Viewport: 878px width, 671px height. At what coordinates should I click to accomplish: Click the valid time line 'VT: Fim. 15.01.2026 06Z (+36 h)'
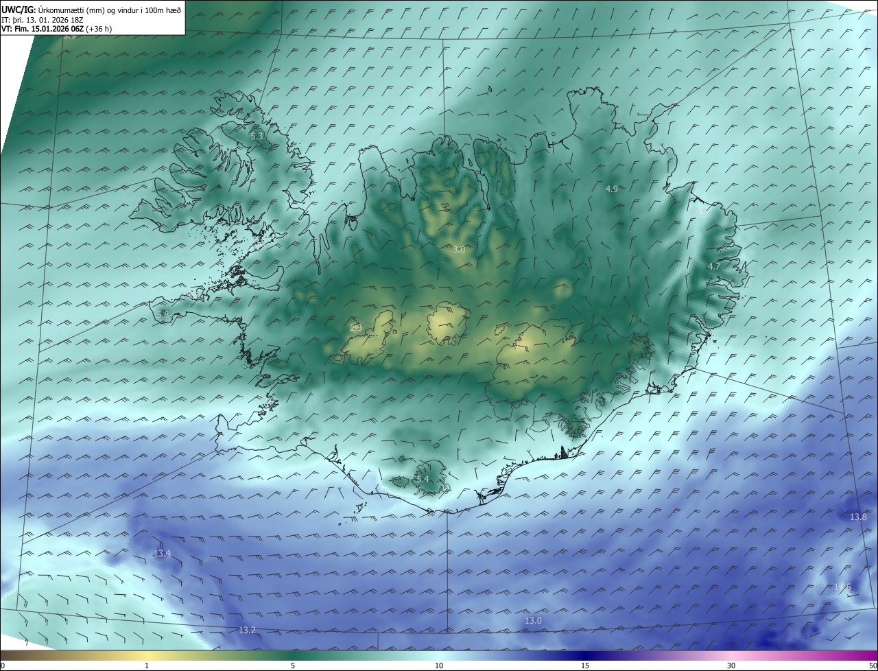click(57, 29)
